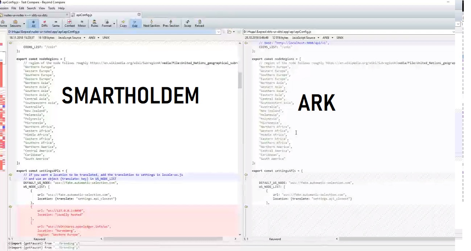Toggle the All display filter
The height and width of the screenshot is (251, 471).
coord(34,24)
